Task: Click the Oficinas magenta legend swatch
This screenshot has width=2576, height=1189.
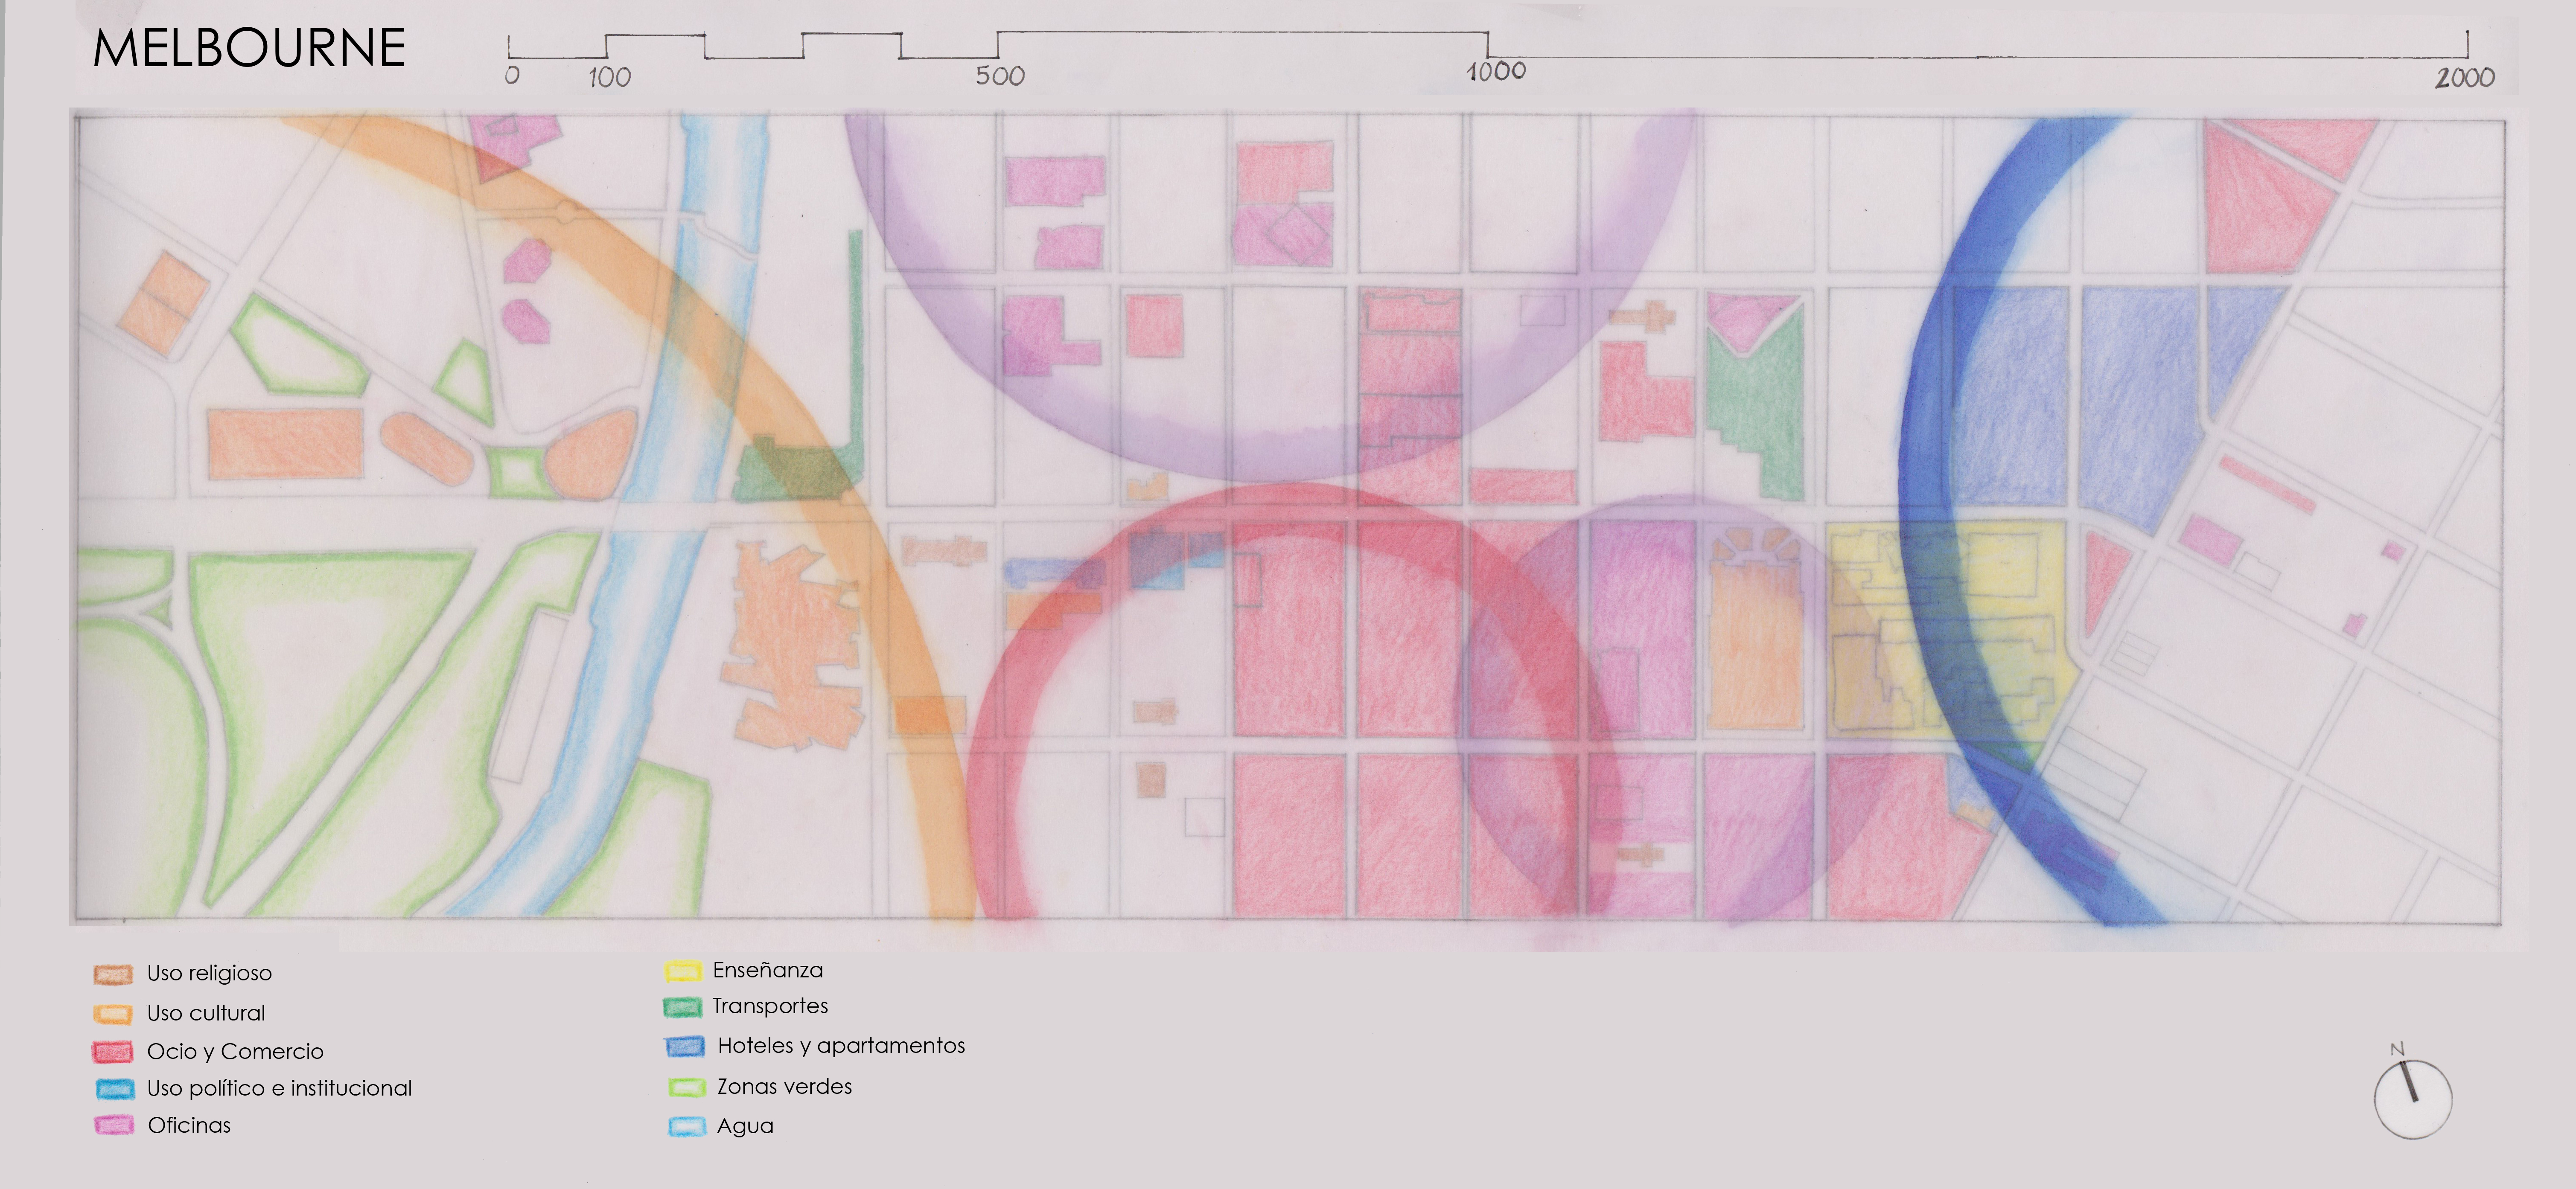Action: 114,1126
